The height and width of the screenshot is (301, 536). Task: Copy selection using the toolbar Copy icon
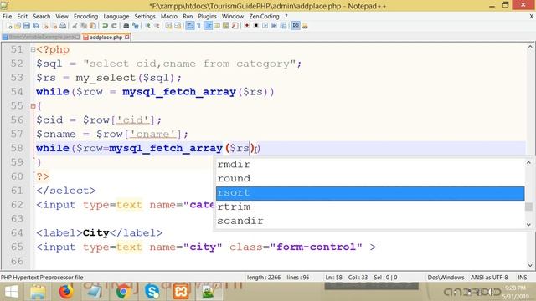click(84, 26)
